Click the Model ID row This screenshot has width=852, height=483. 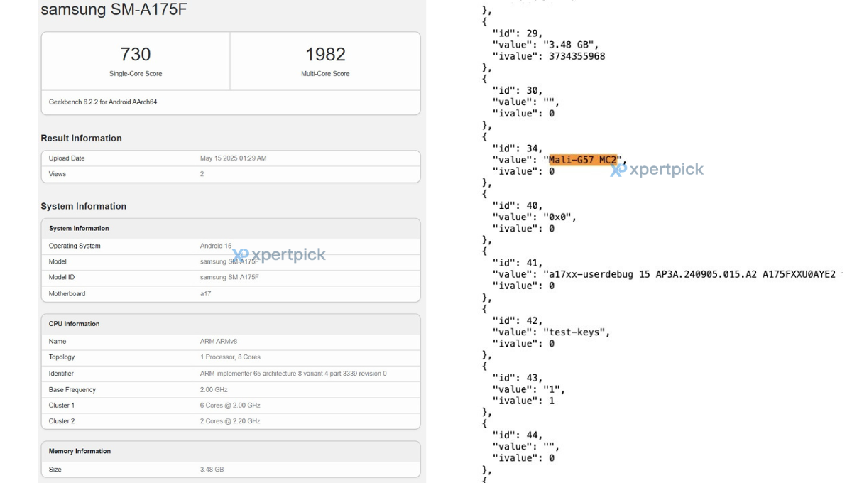pos(230,277)
